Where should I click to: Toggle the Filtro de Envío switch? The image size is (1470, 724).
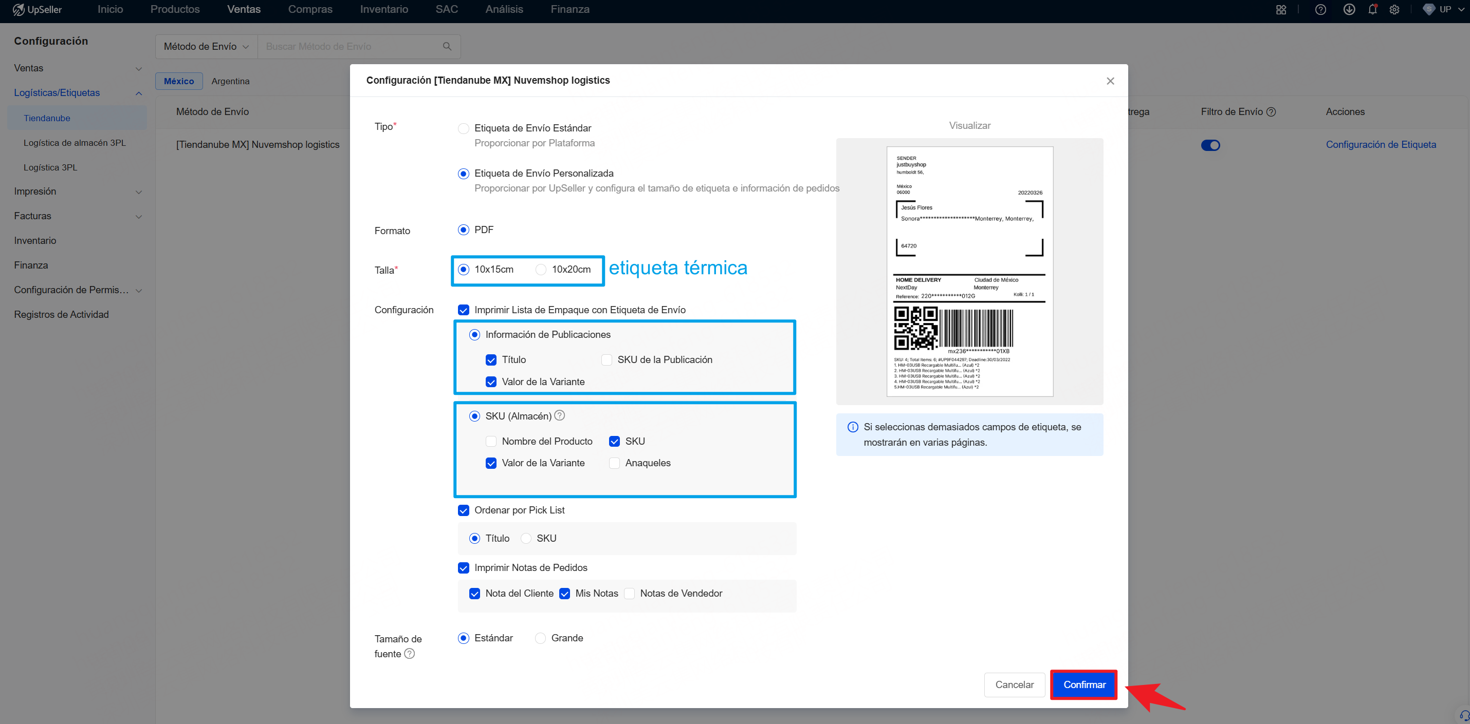pyautogui.click(x=1210, y=145)
